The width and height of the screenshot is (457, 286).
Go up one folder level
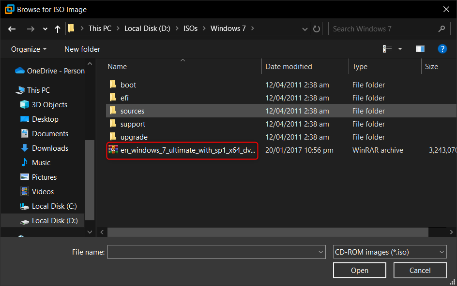[x=58, y=29]
